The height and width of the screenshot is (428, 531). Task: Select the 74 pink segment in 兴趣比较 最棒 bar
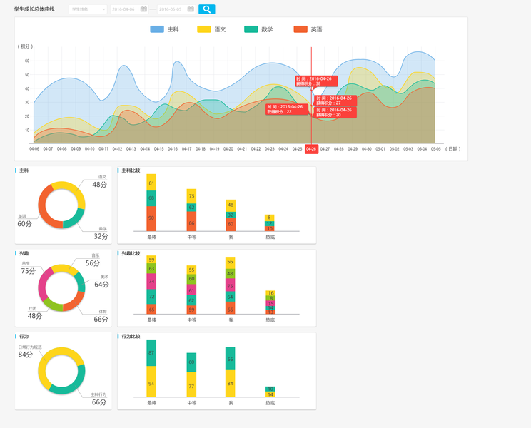pos(151,282)
